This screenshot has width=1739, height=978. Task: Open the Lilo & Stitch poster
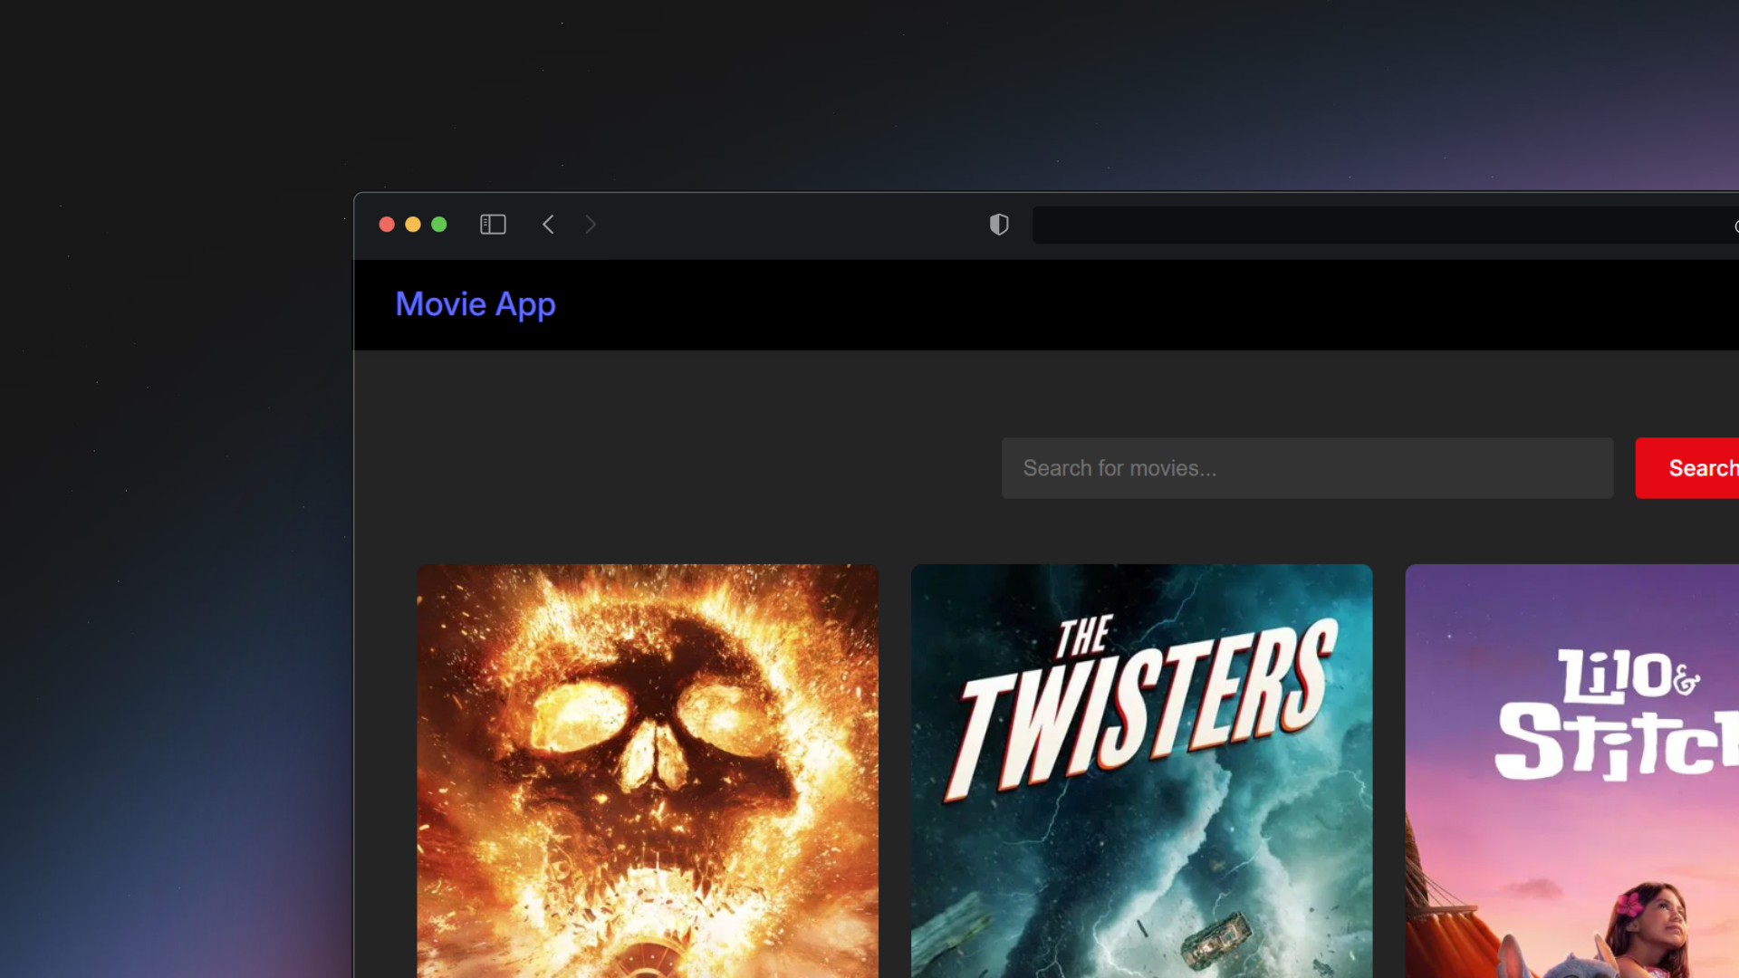1572,771
